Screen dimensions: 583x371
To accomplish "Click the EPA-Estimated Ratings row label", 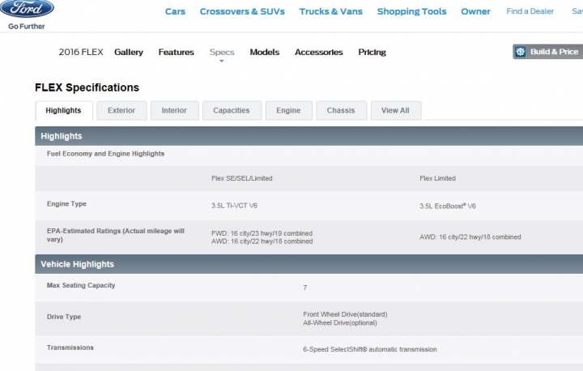I will point(116,235).
